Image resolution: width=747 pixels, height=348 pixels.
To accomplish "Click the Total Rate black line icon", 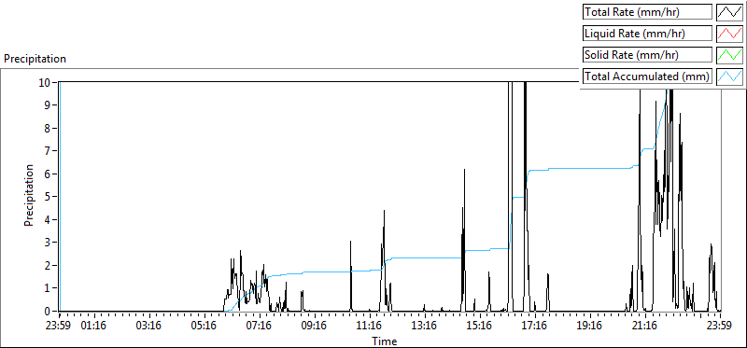I will (730, 12).
